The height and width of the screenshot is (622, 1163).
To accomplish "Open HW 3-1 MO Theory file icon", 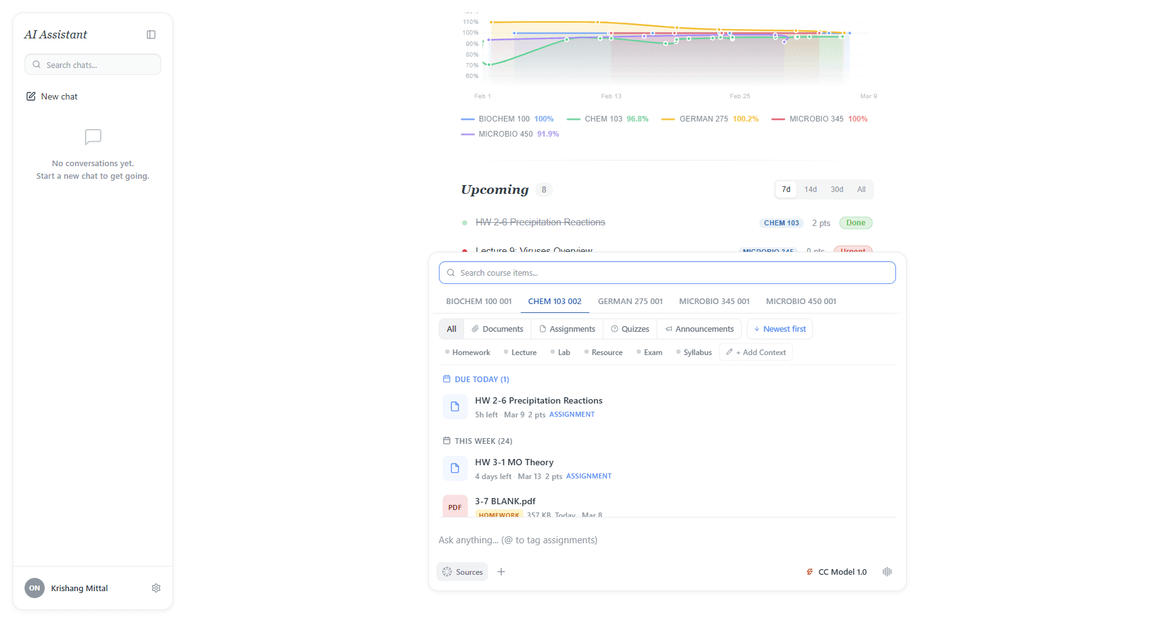I will click(455, 468).
